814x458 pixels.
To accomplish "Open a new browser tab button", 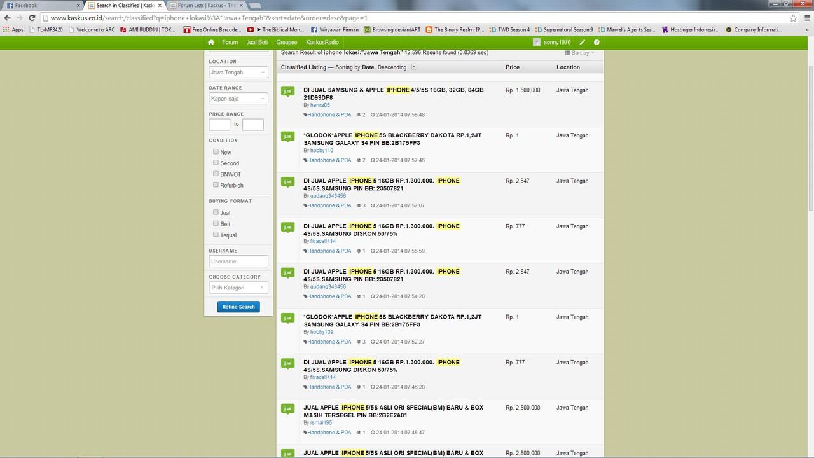I will [254, 5].
